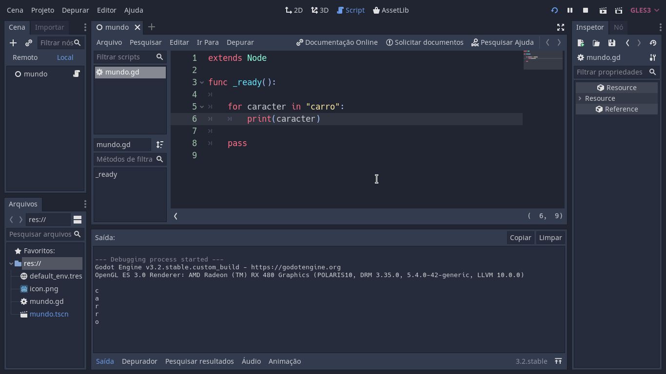Open the GLES3 renderer dropdown
The image size is (666, 374).
645,10
